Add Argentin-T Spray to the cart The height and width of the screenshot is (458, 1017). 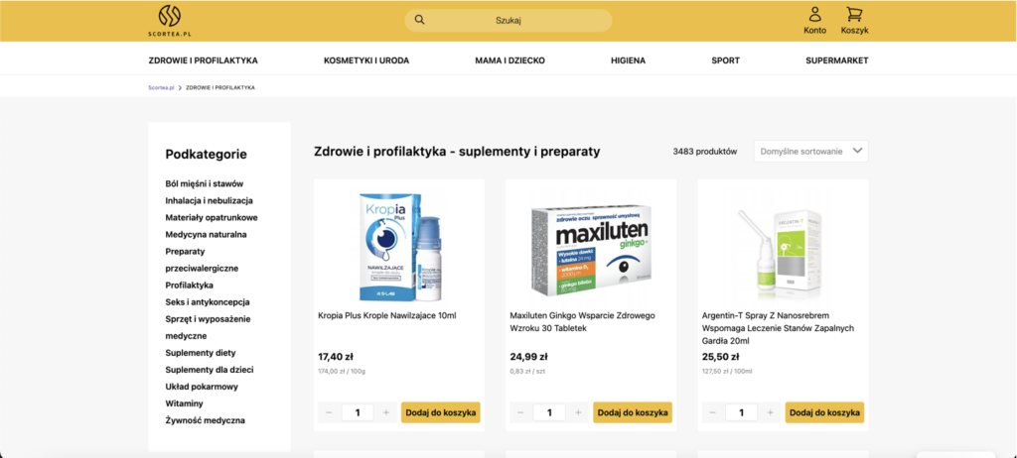[x=824, y=412]
